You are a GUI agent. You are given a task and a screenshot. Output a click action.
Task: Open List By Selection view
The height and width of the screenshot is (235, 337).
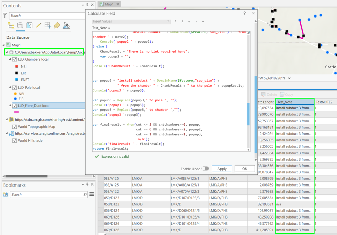coord(29,26)
